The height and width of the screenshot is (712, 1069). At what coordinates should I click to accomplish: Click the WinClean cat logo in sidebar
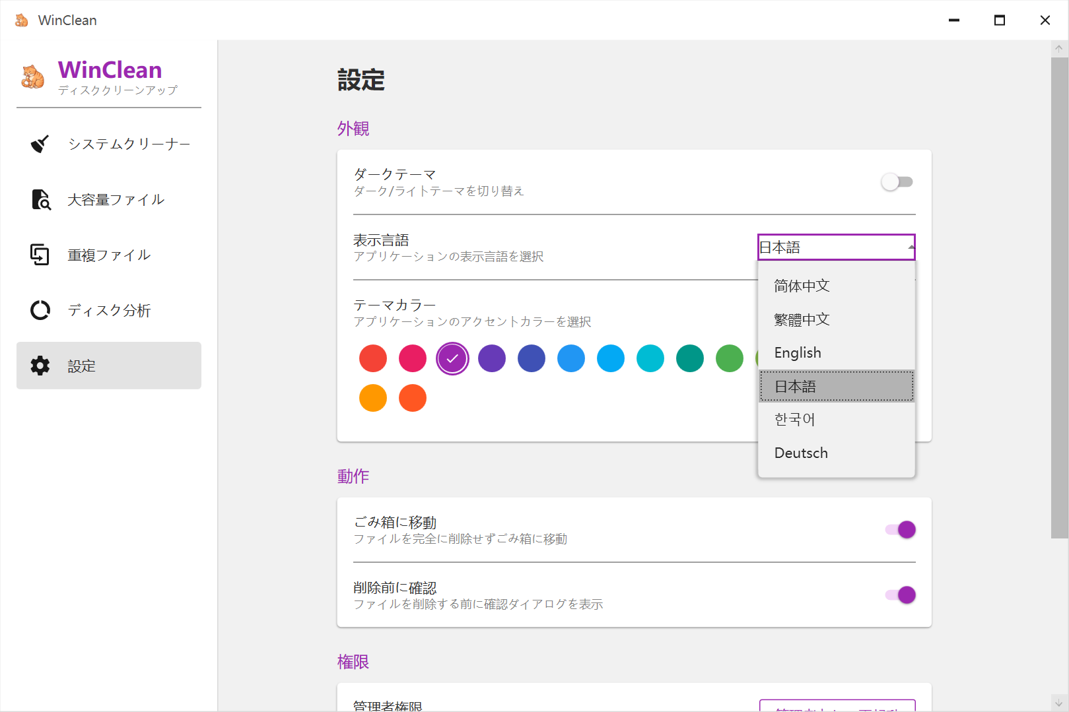pyautogui.click(x=32, y=77)
